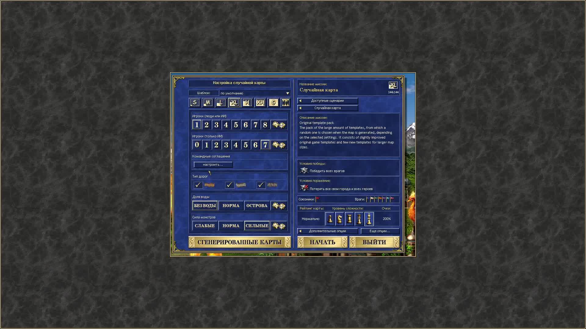Click the orange enemy flag

380,199
